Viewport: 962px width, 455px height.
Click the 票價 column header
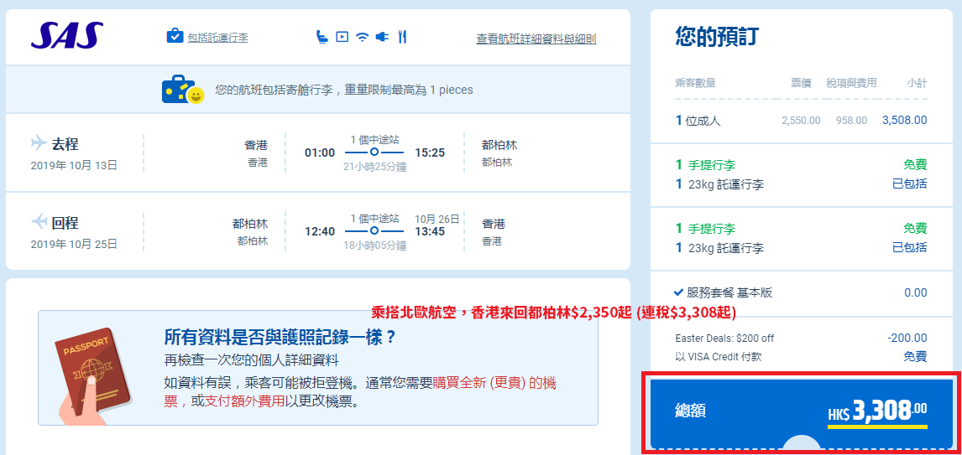[x=802, y=83]
